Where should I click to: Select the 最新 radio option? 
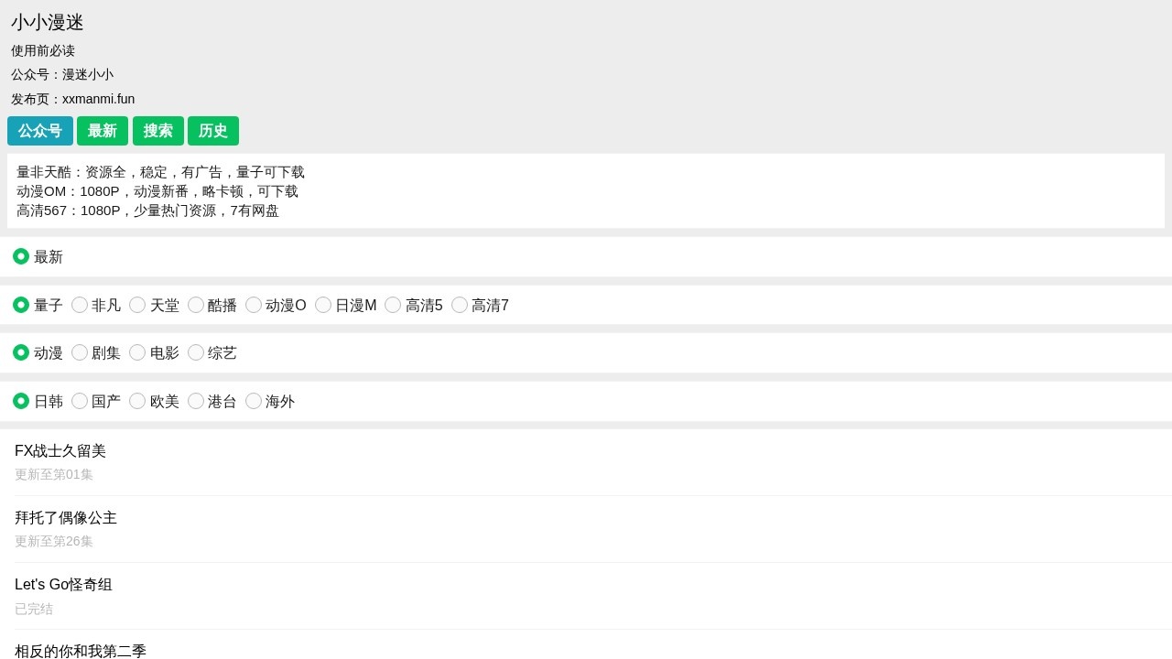coord(21,256)
